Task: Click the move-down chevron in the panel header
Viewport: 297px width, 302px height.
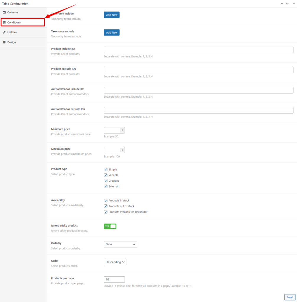Action: pos(287,4)
